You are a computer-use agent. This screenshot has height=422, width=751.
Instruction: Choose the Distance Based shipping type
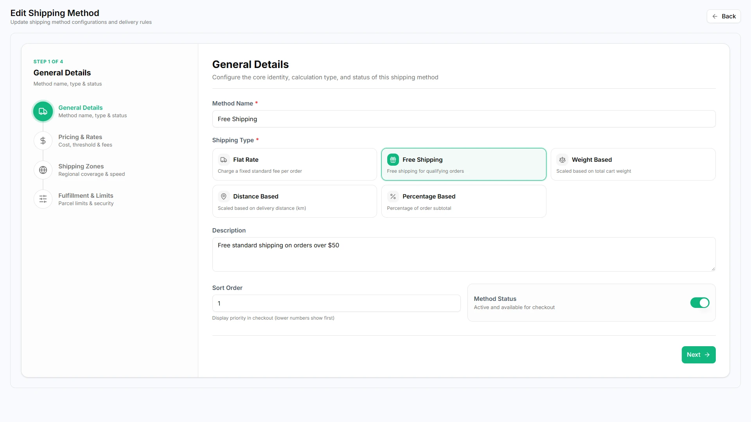coord(295,201)
